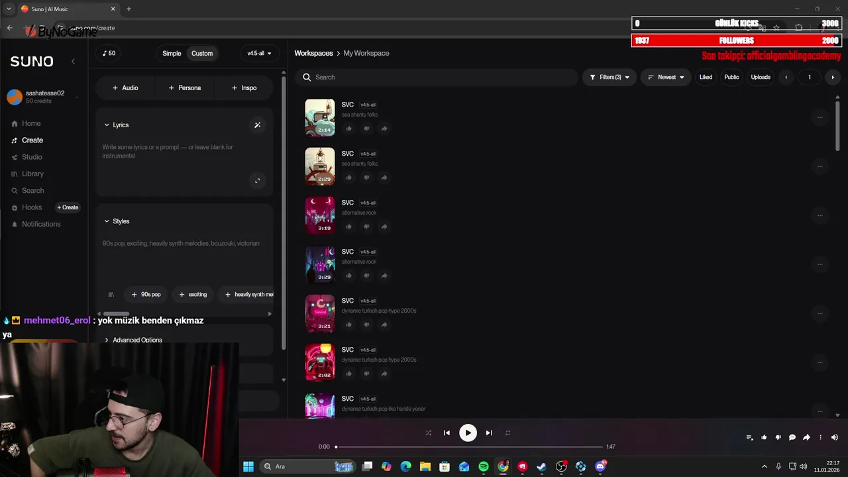This screenshot has height=477, width=848.
Task: Open the Newest sort dropdown
Action: point(666,78)
